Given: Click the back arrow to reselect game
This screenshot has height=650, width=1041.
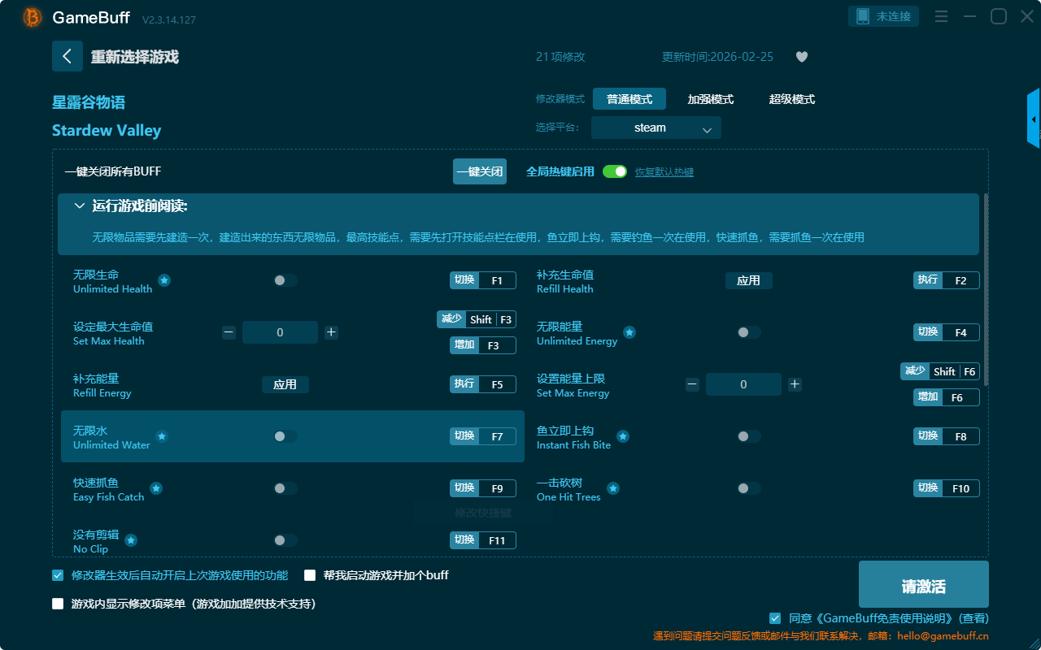Looking at the screenshot, I should tap(68, 56).
